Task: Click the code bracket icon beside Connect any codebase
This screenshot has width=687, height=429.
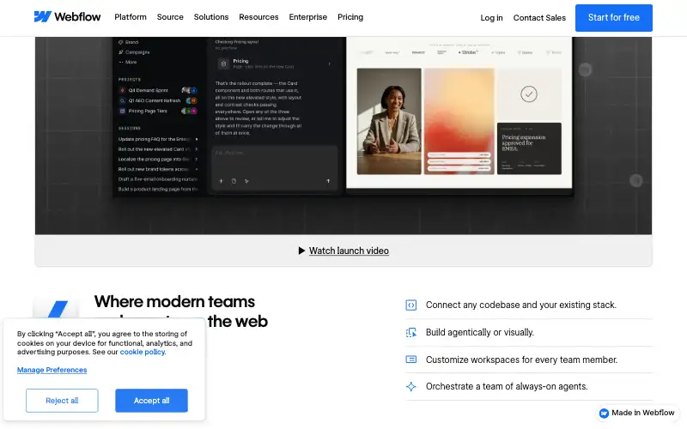Action: click(411, 305)
